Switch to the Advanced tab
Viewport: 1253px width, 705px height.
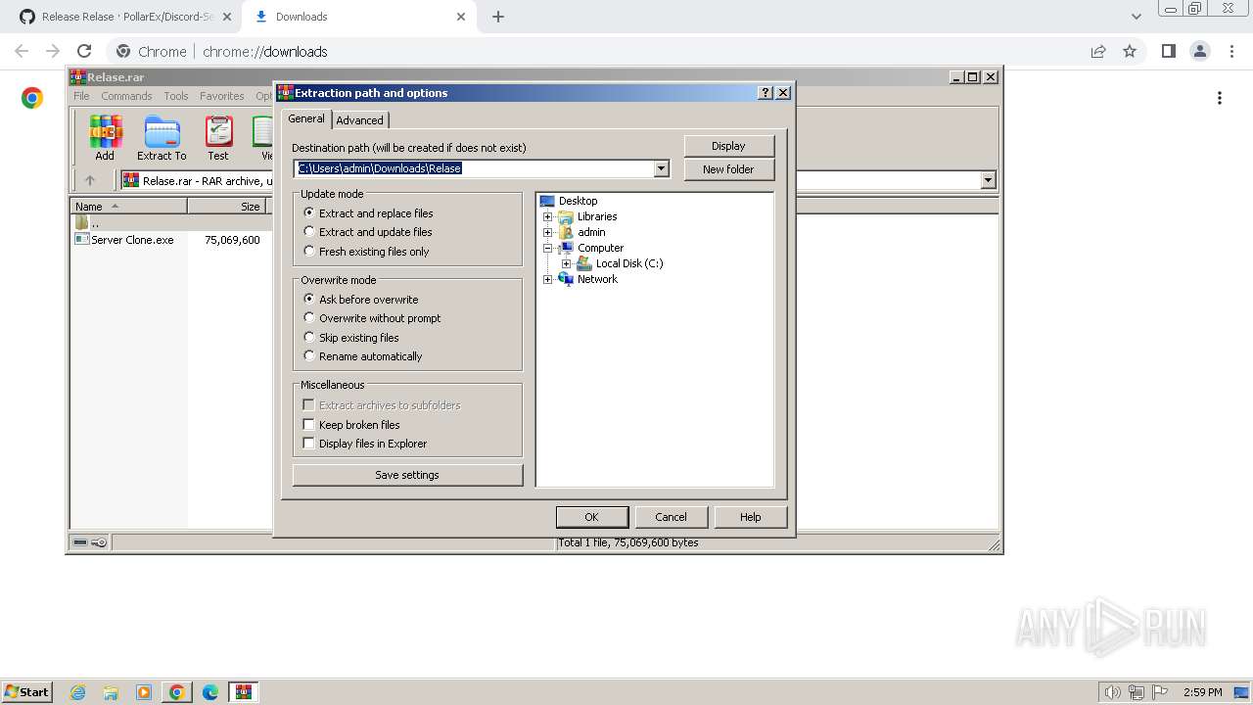pyautogui.click(x=360, y=119)
